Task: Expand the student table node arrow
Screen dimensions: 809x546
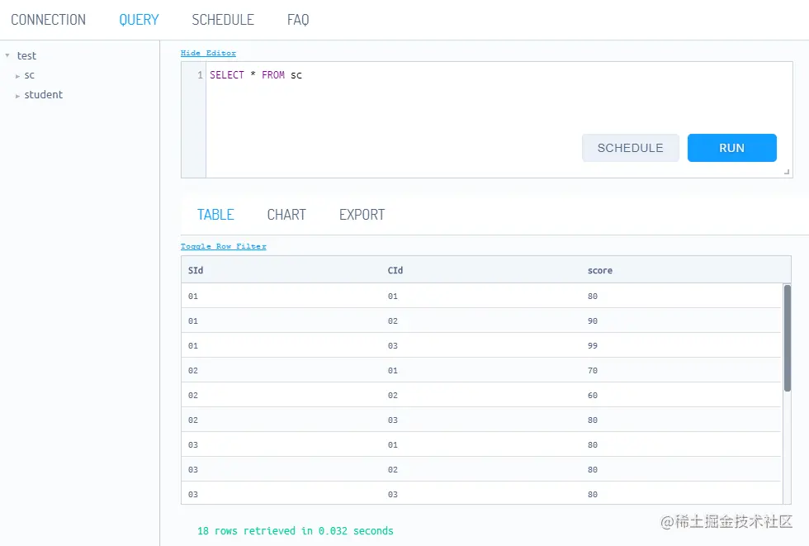Action: click(x=17, y=96)
